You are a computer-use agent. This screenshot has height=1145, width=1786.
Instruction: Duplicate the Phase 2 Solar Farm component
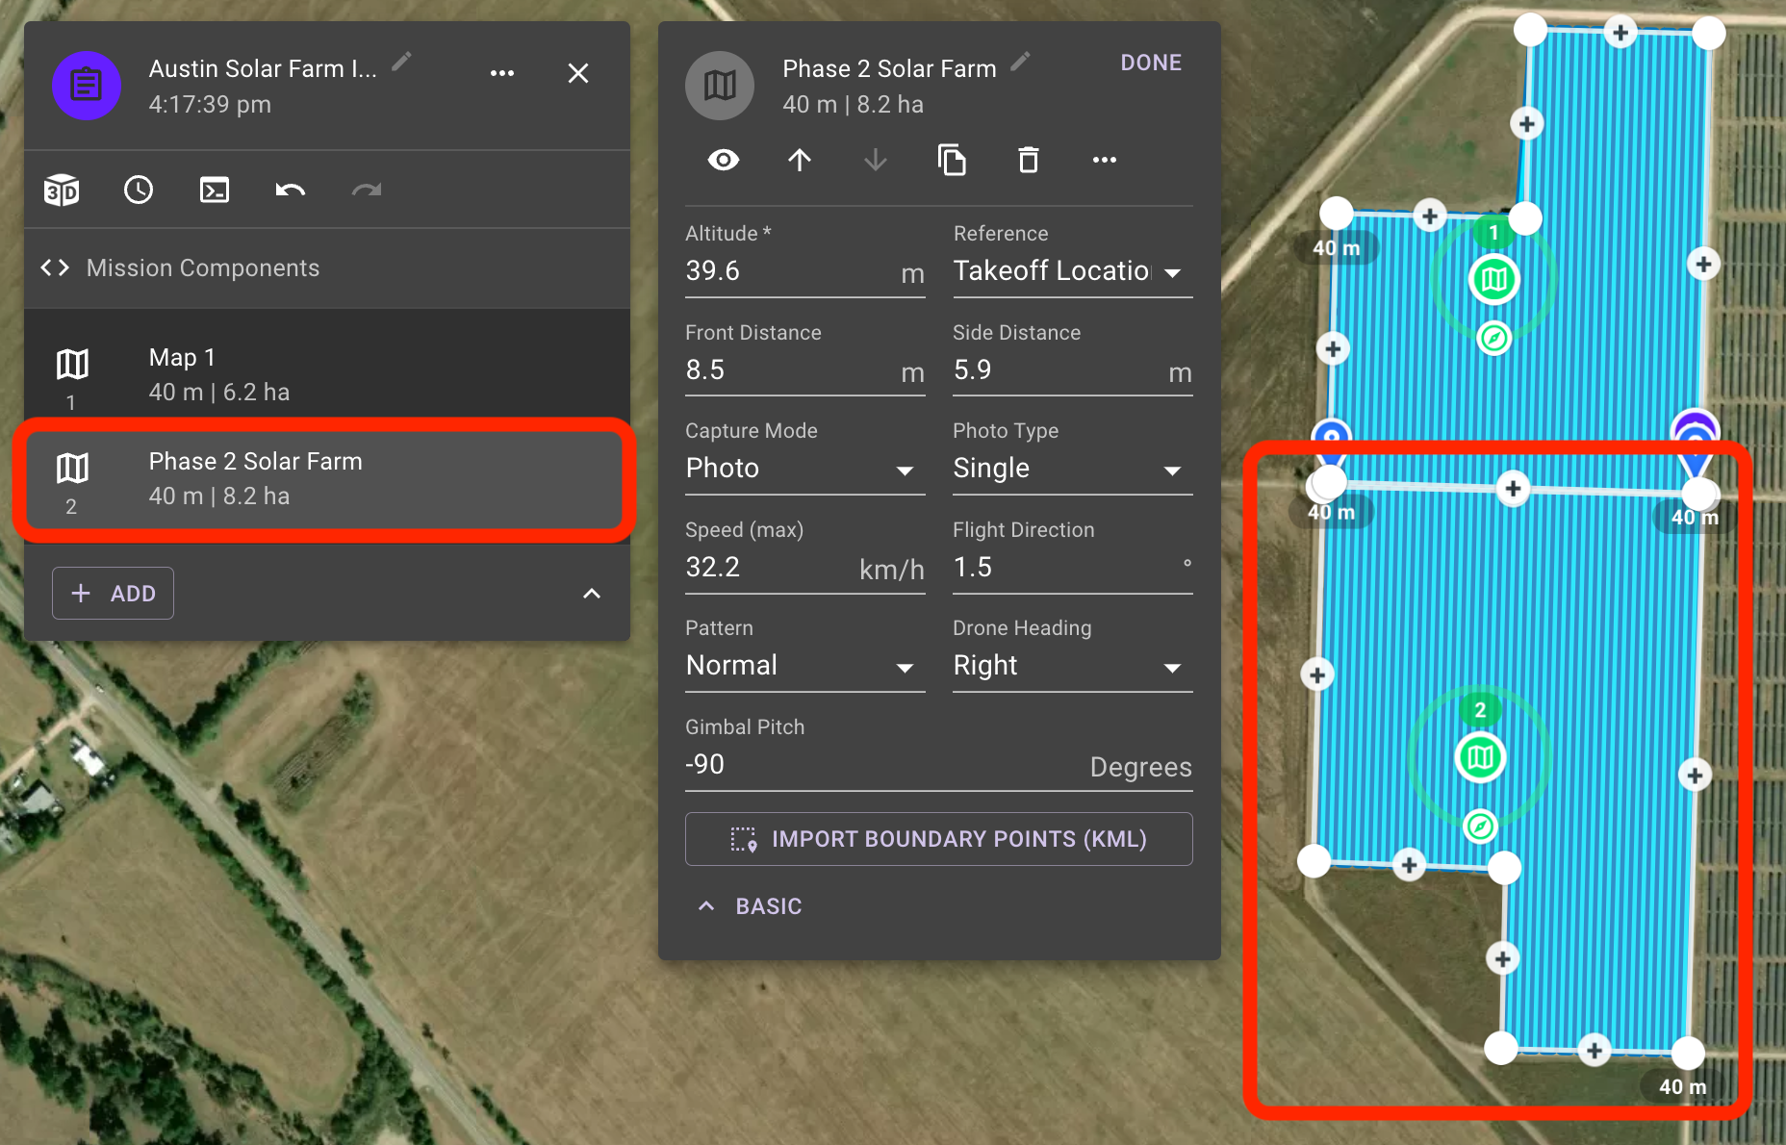click(952, 160)
